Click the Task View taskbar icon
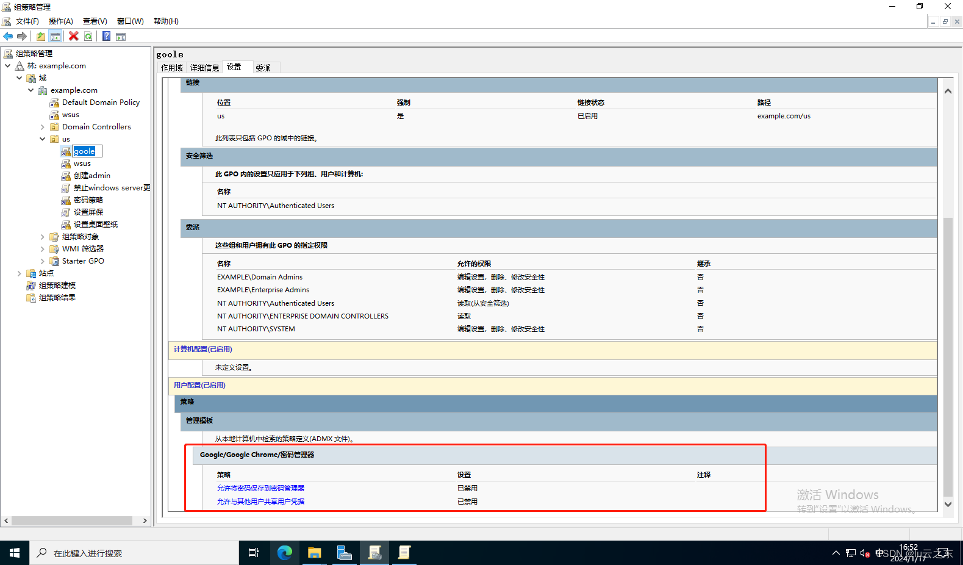The image size is (963, 565). coord(254,553)
